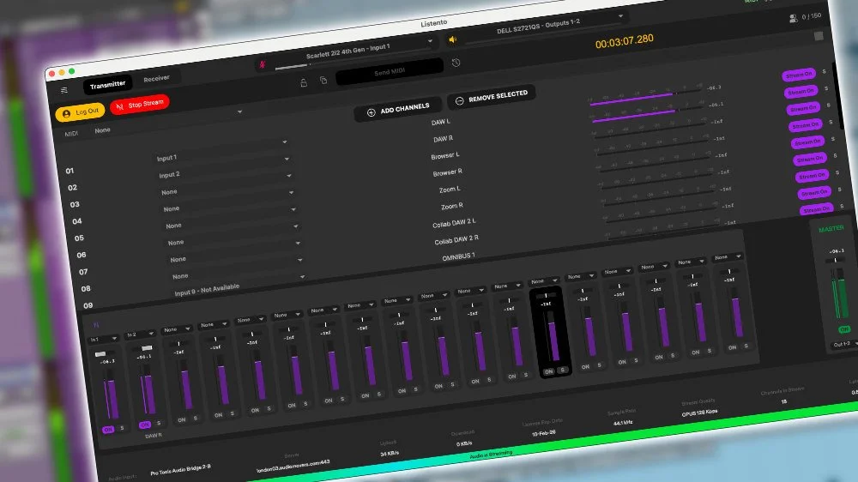This screenshot has width=858, height=482.
Task: Click the red Stop Stream button
Action: [x=140, y=104]
